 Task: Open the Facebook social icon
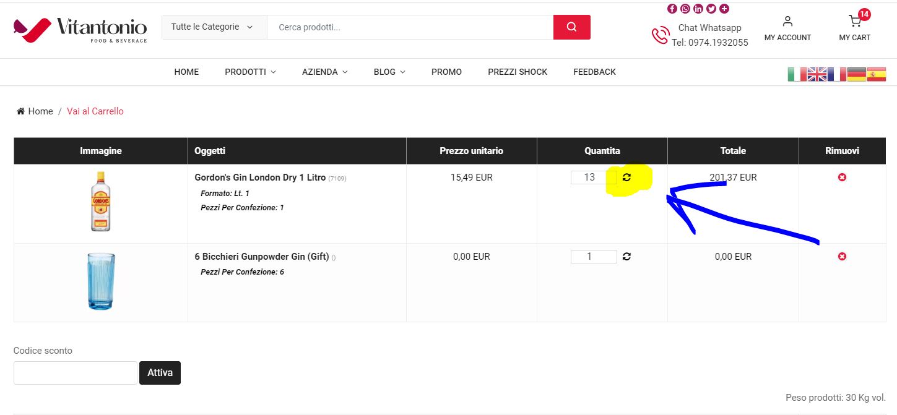coord(672,9)
